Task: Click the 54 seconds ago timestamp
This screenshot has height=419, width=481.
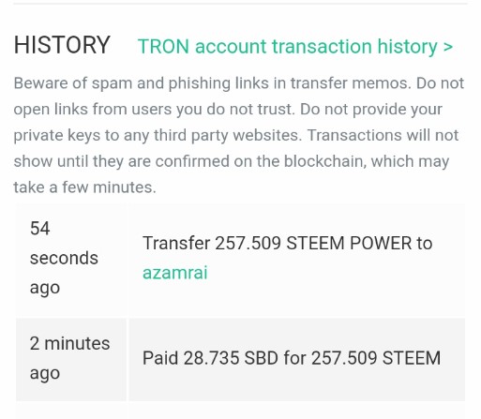Action: (64, 258)
